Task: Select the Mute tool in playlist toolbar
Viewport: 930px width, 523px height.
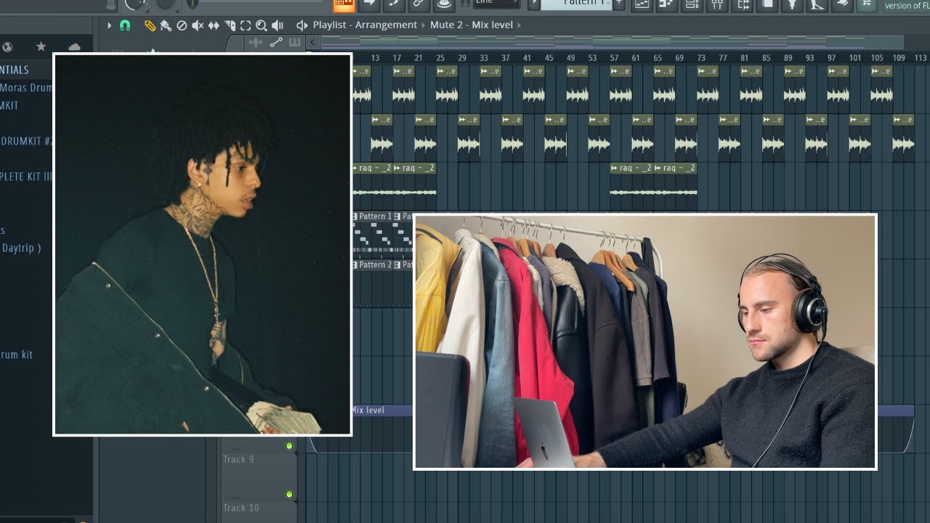Action: pyautogui.click(x=198, y=25)
